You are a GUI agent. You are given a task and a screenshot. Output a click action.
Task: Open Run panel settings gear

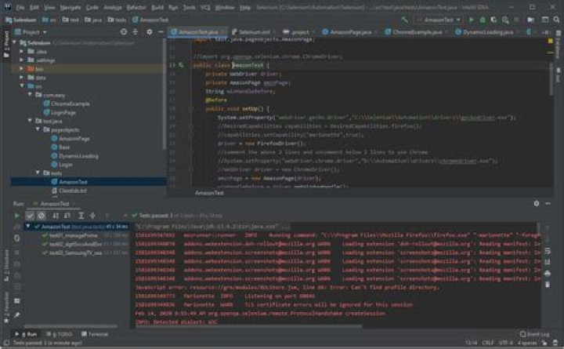pyautogui.click(x=537, y=203)
